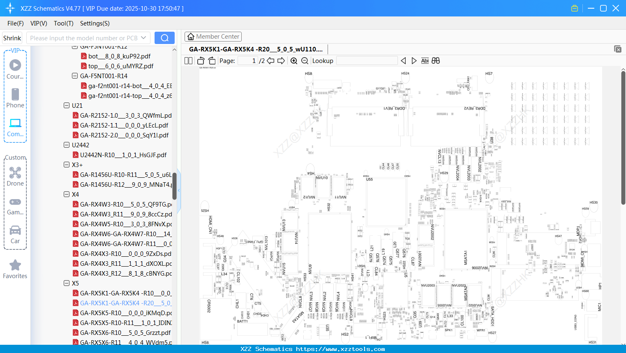Screen dimensions: 626x353
Task: Visit the www.xzztools.com link
Action: click(340, 349)
